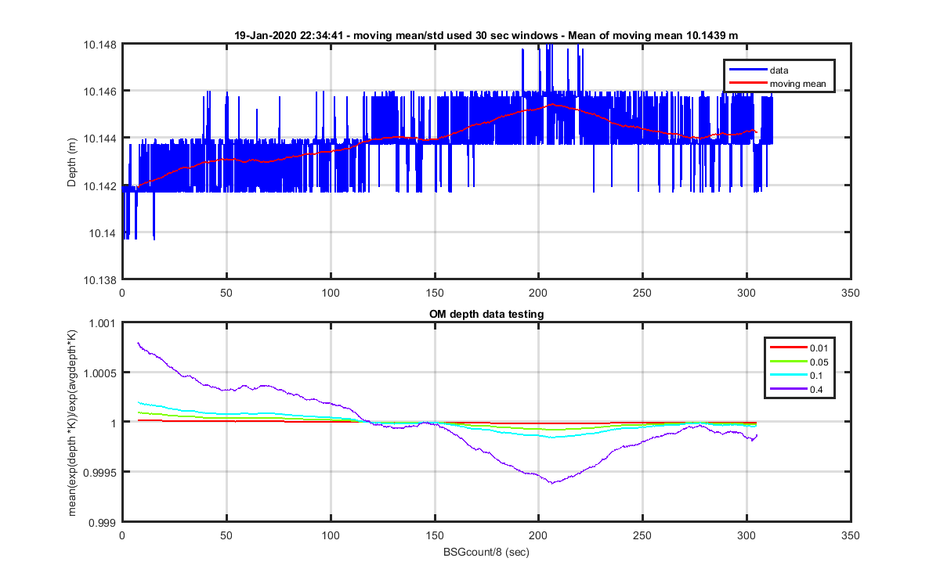Click the red line sample in top legend
Image resolution: width=940 pixels, height=587 pixels.
pyautogui.click(x=747, y=84)
